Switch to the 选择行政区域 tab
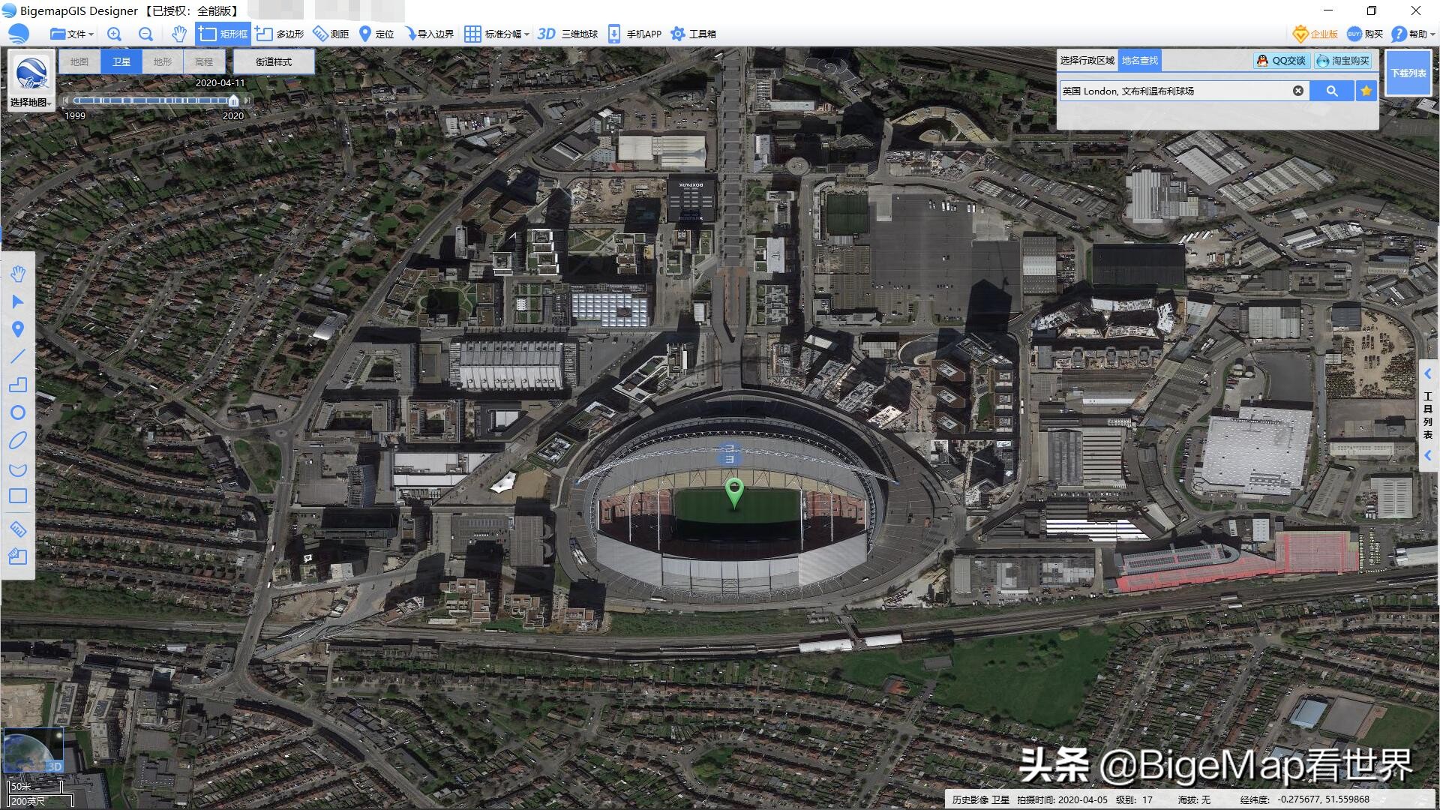Screen dimensions: 1440x810 [x=1087, y=60]
